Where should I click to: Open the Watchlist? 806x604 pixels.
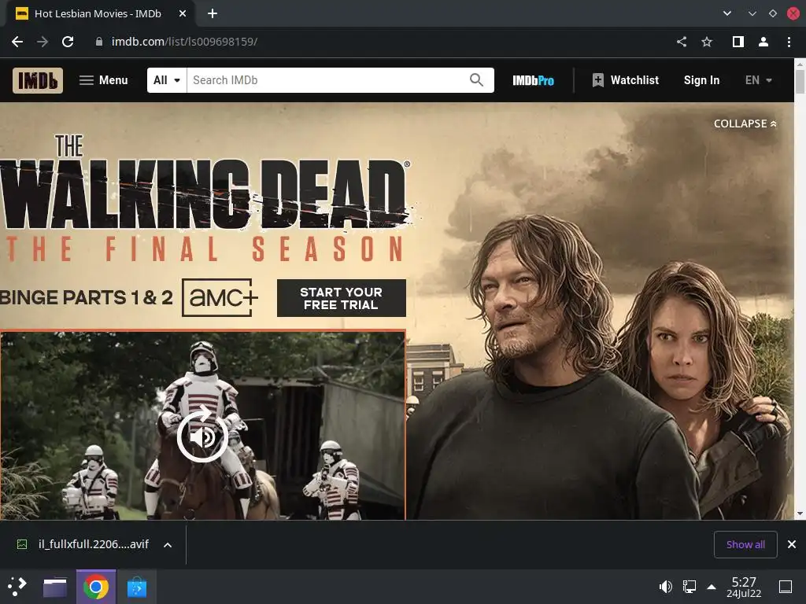(x=625, y=80)
